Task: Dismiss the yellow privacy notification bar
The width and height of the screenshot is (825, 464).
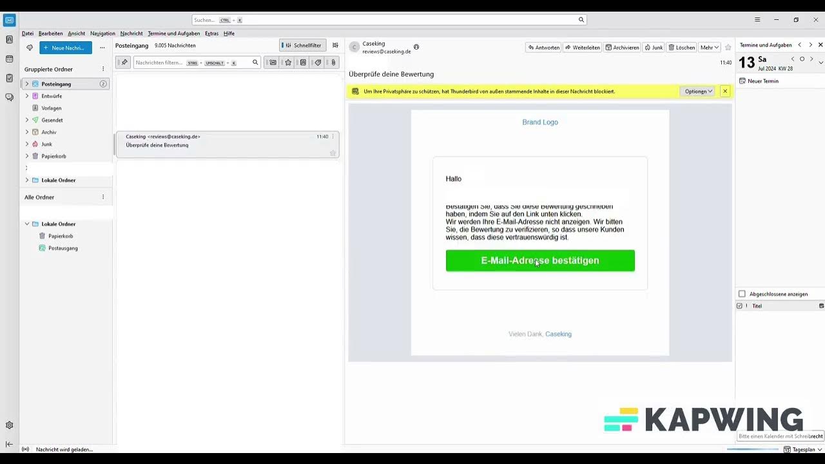Action: point(725,92)
